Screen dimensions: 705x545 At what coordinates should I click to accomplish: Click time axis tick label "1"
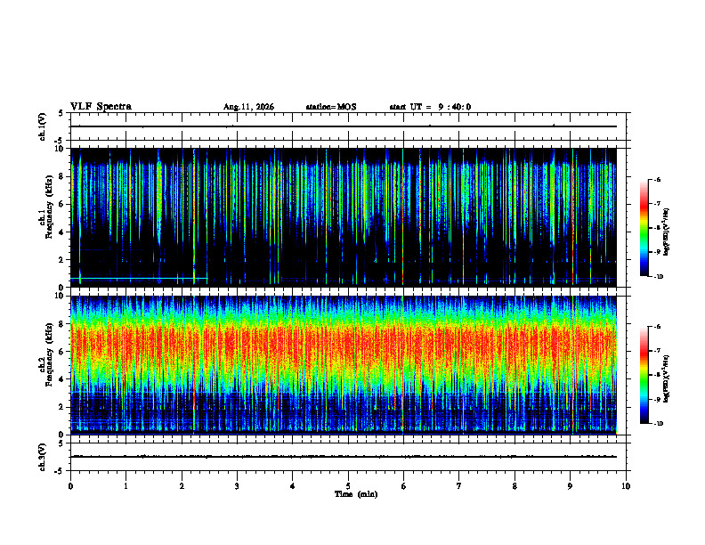126,486
